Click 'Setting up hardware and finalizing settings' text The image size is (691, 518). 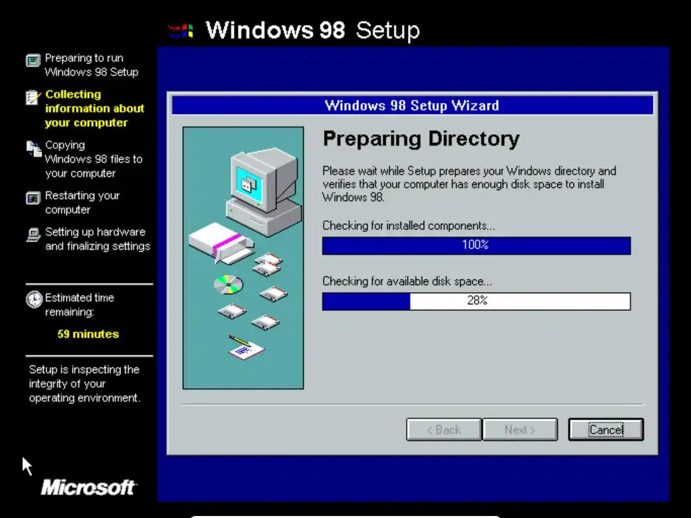[x=97, y=239]
